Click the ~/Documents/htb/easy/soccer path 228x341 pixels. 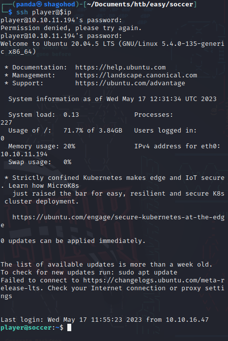(140, 4)
